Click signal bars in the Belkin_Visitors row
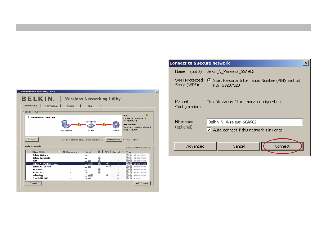327x229 pixels. 86,155
